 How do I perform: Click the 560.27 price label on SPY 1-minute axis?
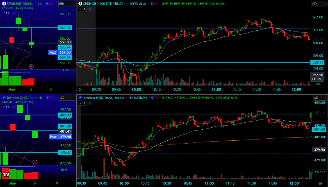point(318,39)
